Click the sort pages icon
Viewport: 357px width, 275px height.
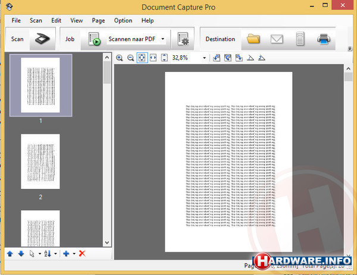point(48,254)
